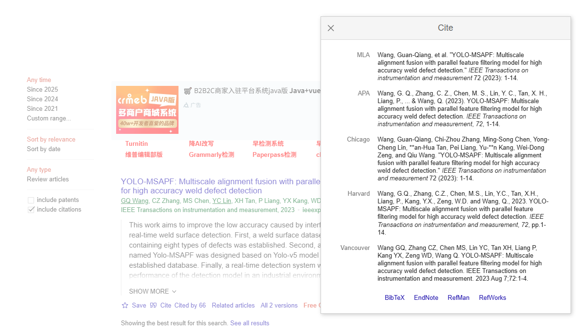The width and height of the screenshot is (583, 332).
Task: Export the citation in BibTeX format
Action: tap(394, 297)
